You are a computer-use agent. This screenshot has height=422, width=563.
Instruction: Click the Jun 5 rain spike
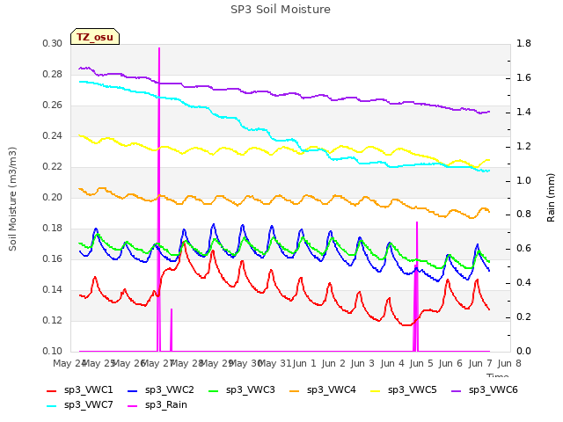pos(416,287)
